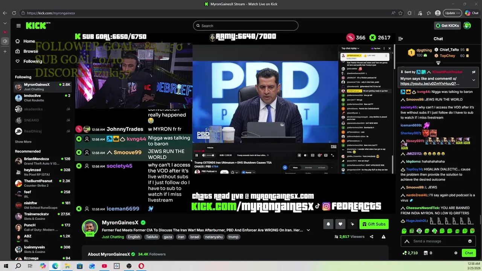
Task: Click the address bar URL
Action: point(51,13)
